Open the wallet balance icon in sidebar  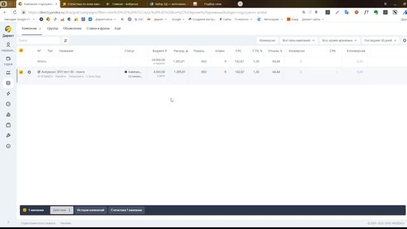click(8, 59)
